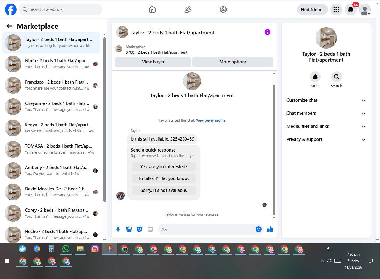
Task: Click the Aa message input field
Action: click(x=211, y=229)
